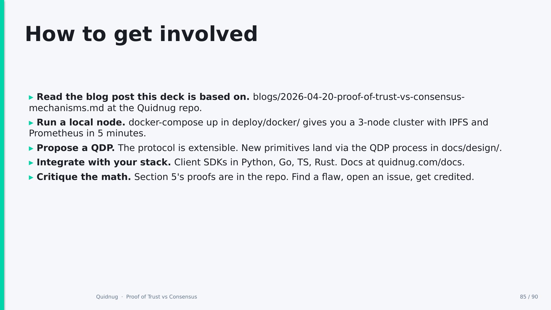Click the 'Quidnug' footer label
Screen dimensions: 551x310
coord(107,297)
